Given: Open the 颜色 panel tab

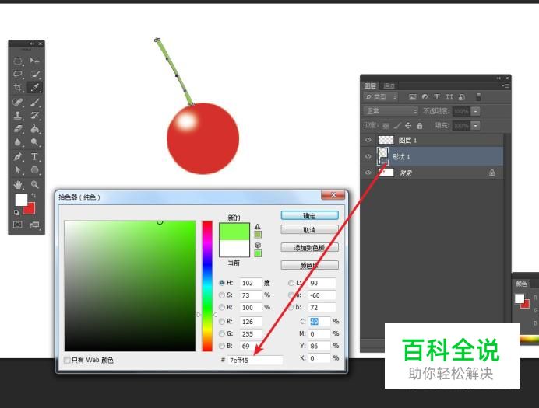Looking at the screenshot, I should (x=521, y=284).
